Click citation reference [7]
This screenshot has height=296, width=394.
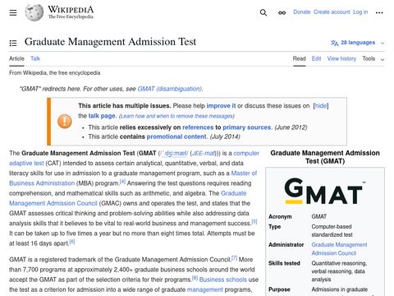[x=235, y=257]
